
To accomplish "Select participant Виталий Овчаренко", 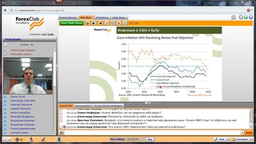I will (22, 116).
